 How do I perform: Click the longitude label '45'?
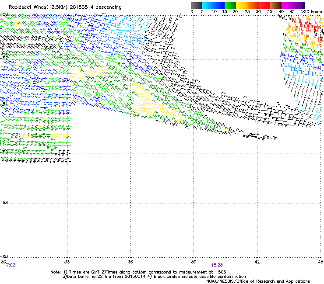coord(320,262)
